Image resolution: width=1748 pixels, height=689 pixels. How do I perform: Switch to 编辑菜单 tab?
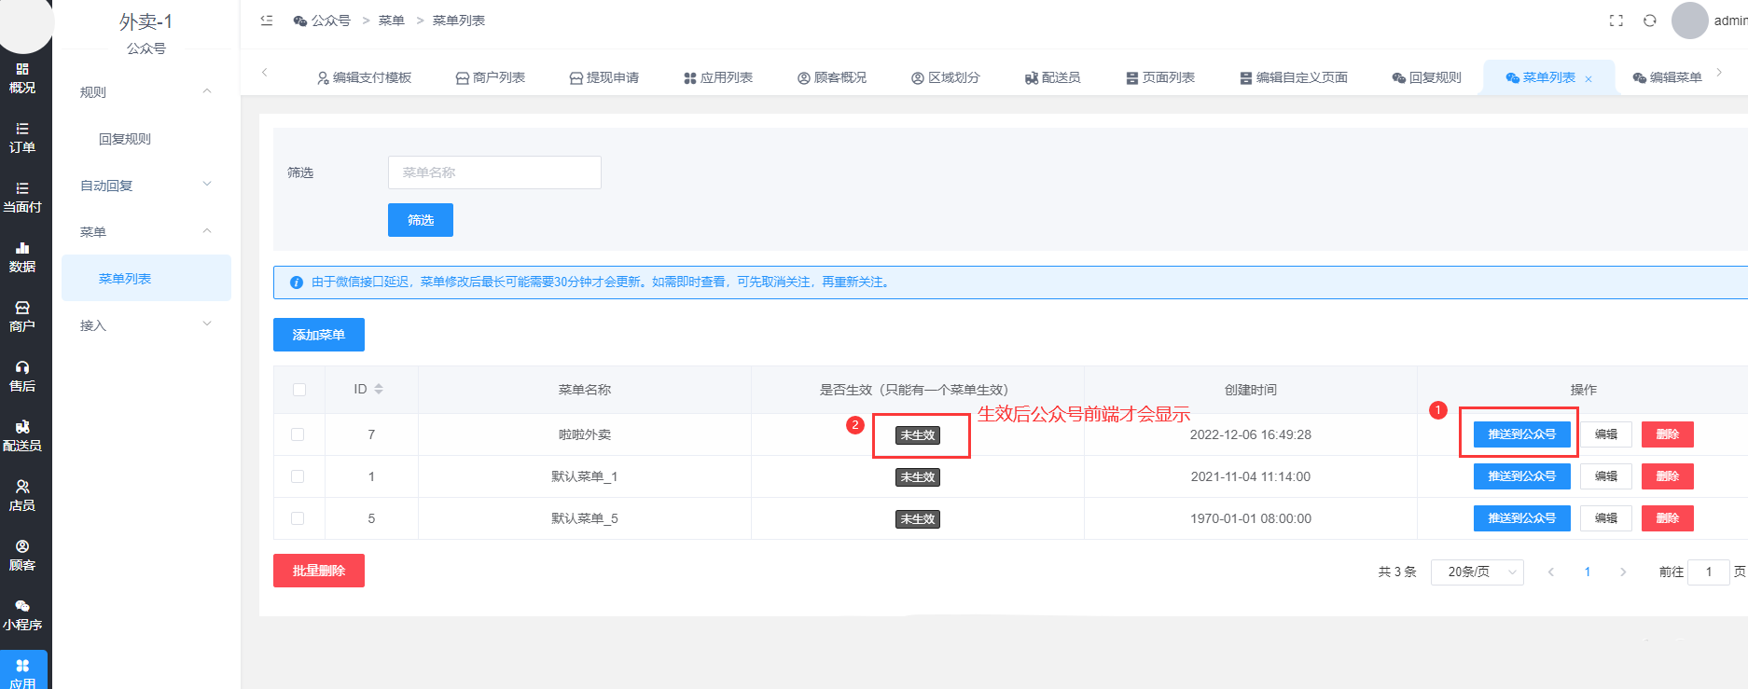tap(1668, 77)
